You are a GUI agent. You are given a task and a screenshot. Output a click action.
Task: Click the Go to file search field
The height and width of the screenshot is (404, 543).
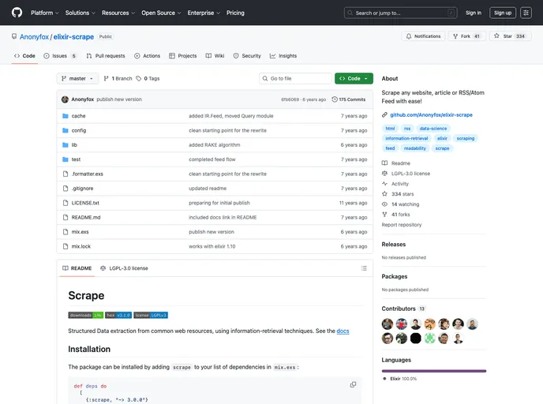pos(296,79)
